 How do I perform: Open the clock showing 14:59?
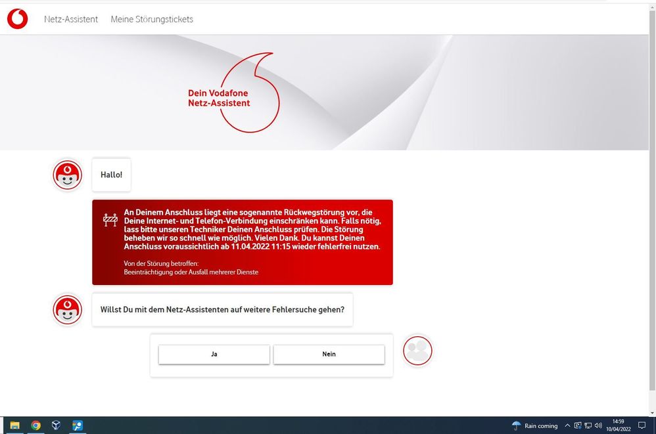[619, 425]
